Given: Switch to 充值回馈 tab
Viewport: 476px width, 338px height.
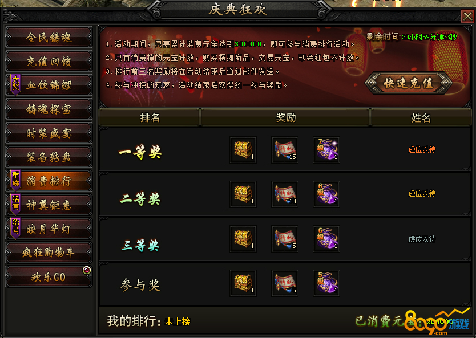Looking at the screenshot, I should pos(49,61).
